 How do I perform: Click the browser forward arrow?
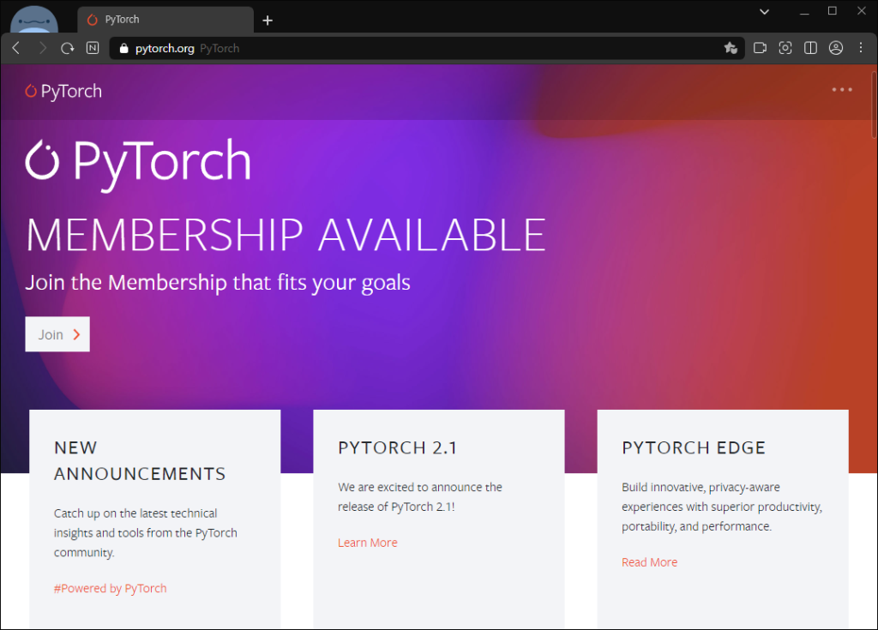(x=43, y=48)
